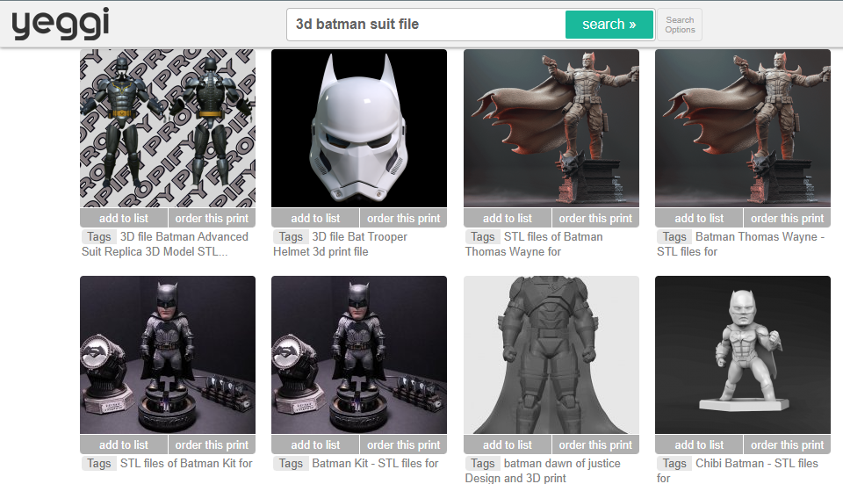843x484 pixels.
Task: Click Tags for 'STL files of Batman Thomas Wayne'
Action: tap(483, 236)
